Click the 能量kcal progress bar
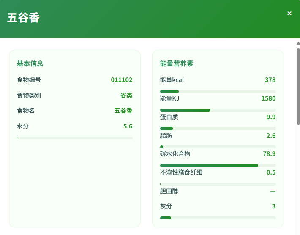 [x=218, y=91]
